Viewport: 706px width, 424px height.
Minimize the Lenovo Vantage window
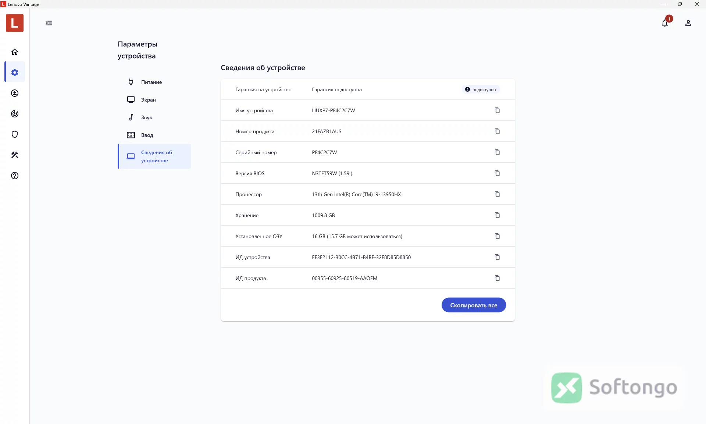click(663, 4)
